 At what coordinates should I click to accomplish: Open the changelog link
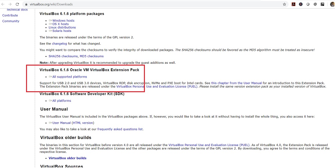[59, 44]
